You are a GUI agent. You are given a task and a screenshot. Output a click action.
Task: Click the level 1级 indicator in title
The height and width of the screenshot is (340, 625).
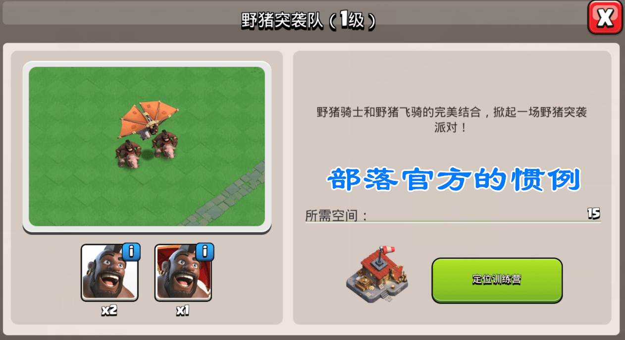click(352, 21)
